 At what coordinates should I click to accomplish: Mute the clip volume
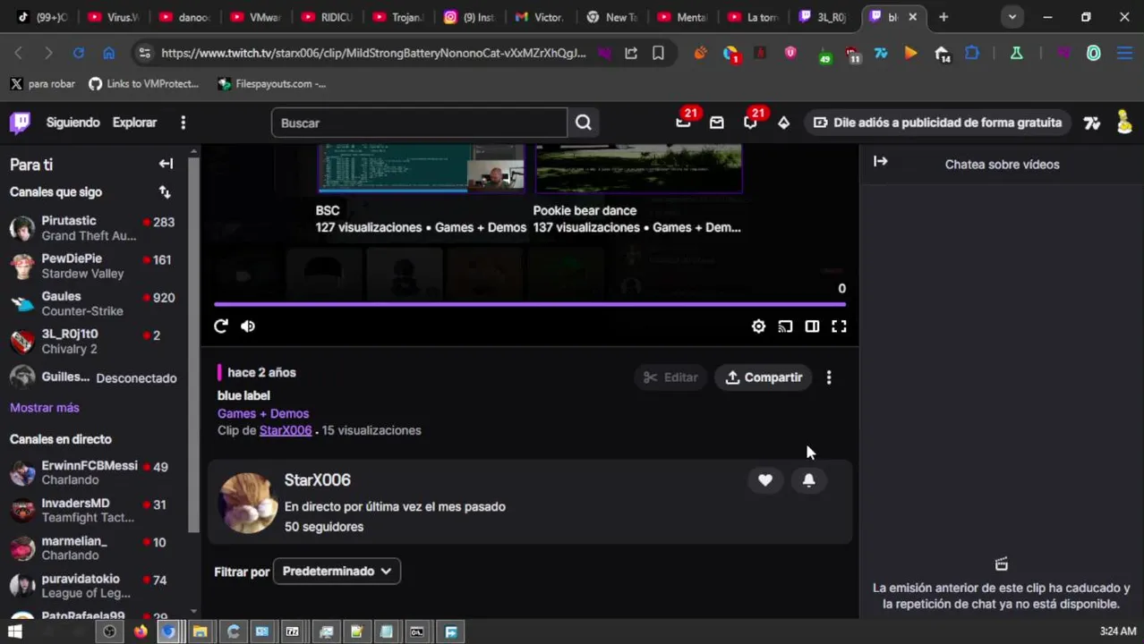click(248, 326)
